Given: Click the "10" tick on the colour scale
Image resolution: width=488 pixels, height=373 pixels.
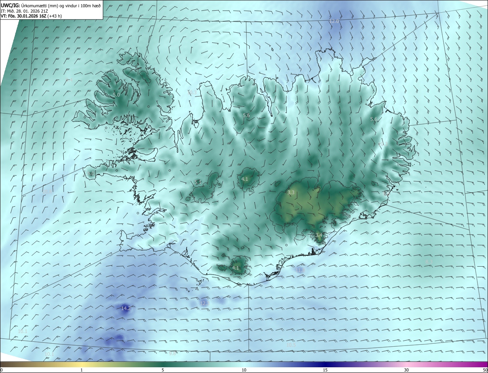Looking at the screenshot, I should pyautogui.click(x=244, y=370).
